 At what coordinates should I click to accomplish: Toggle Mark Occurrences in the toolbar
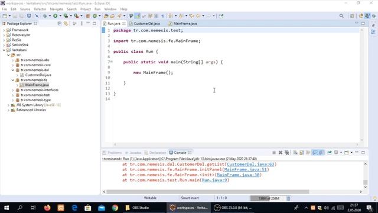pyautogui.click(x=138, y=16)
